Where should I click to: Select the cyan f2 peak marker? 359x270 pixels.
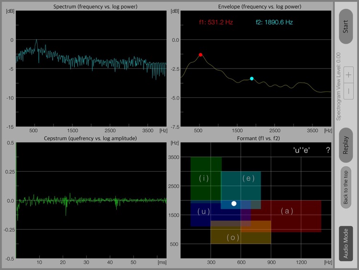(x=252, y=79)
